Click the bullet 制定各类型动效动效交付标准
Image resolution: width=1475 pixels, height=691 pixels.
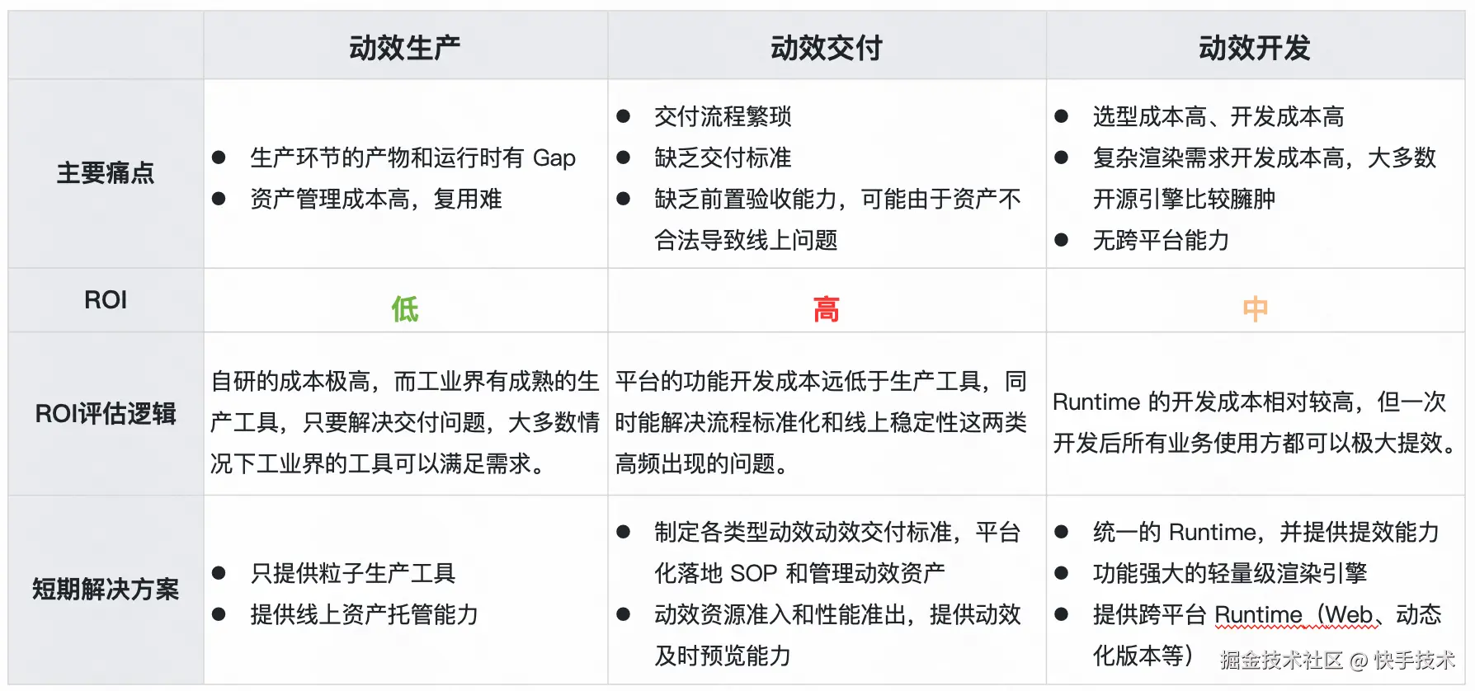837,552
